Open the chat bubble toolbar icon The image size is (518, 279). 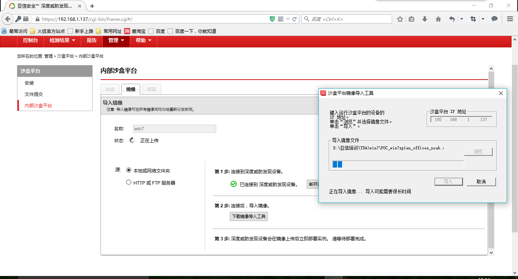tap(494, 19)
